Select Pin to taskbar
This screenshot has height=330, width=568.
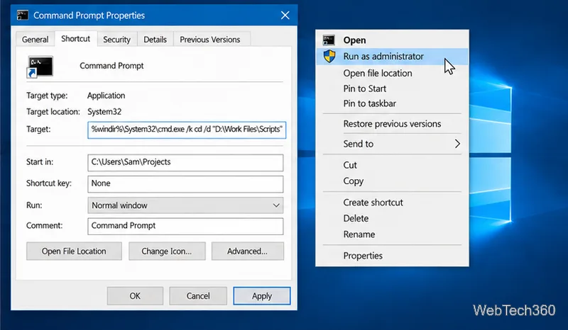(x=392, y=103)
